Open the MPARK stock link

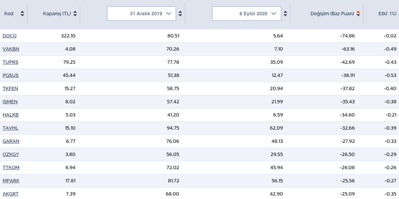[x=11, y=181]
